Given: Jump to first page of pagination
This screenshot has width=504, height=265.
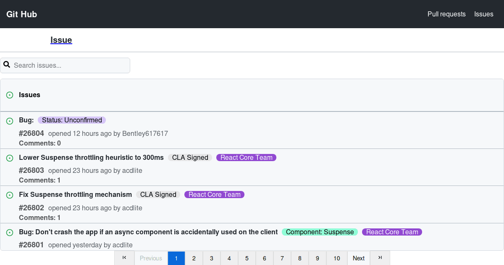Looking at the screenshot, I should (124, 258).
